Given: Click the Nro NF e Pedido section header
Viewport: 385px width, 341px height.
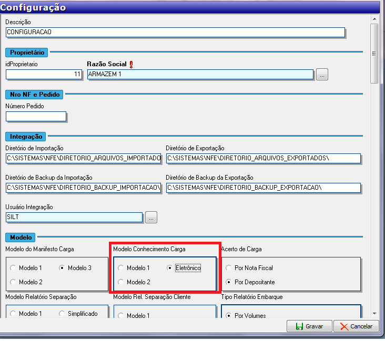Looking at the screenshot, I should (34, 95).
